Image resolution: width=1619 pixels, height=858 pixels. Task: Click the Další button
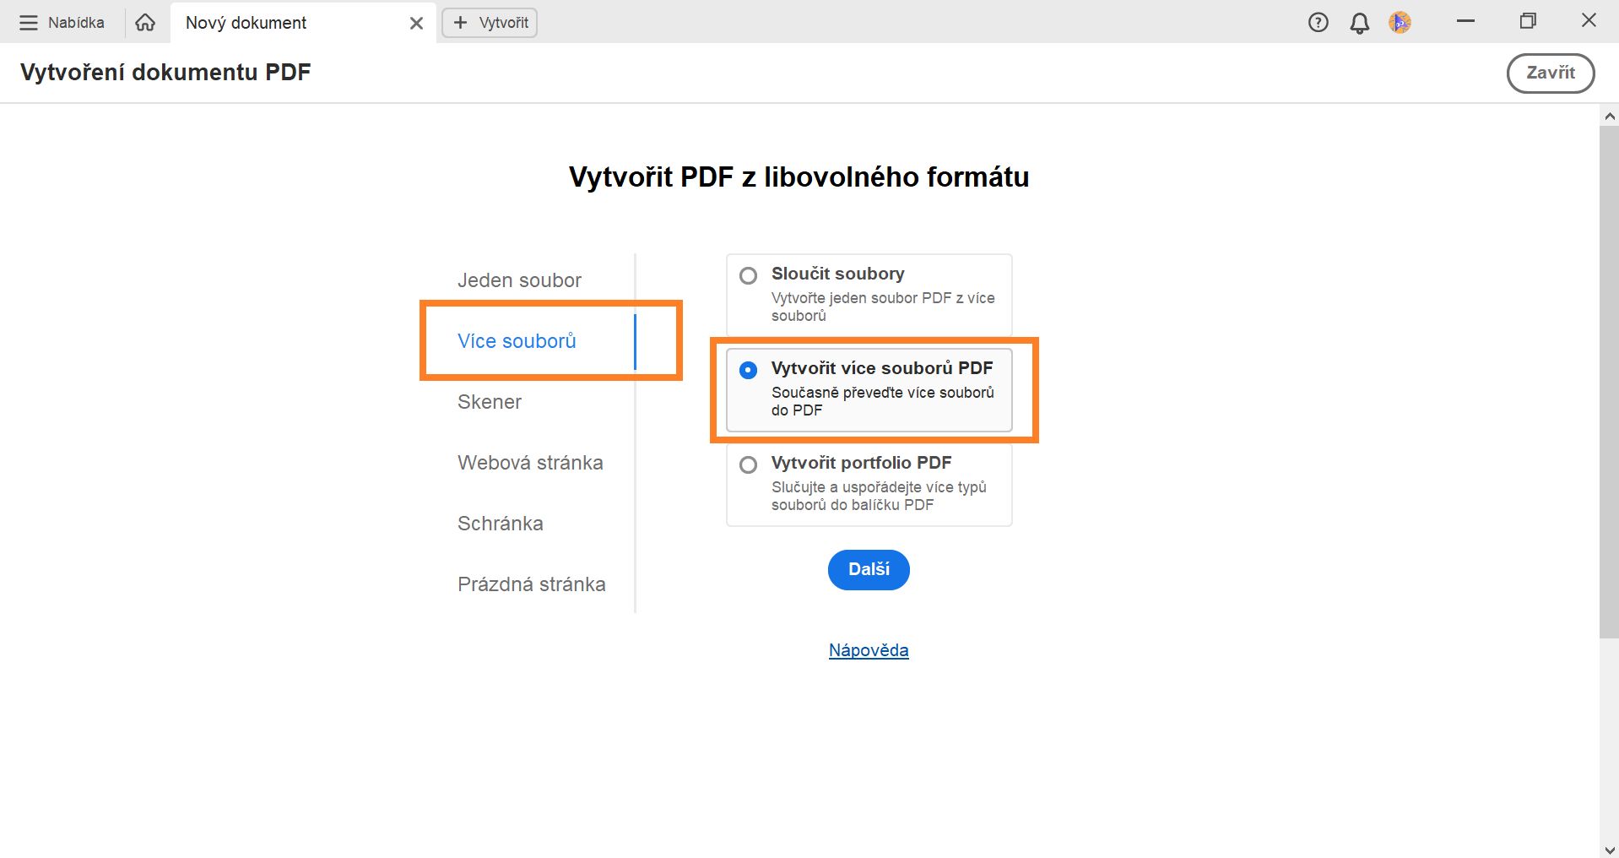click(868, 570)
